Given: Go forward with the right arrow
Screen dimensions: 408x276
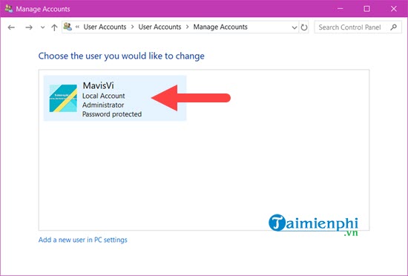Looking at the screenshot, I should (29, 27).
